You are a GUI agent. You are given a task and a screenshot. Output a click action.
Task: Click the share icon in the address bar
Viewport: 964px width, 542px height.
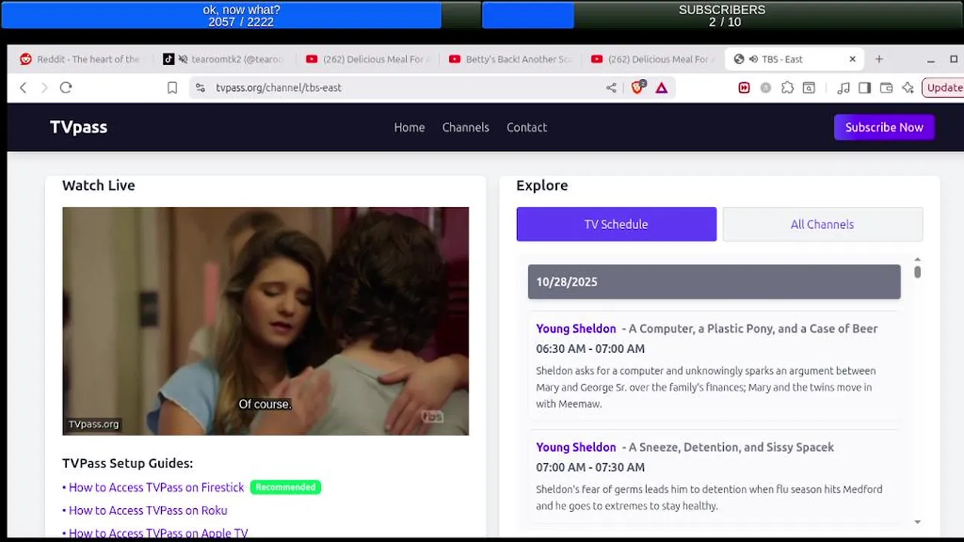point(611,88)
